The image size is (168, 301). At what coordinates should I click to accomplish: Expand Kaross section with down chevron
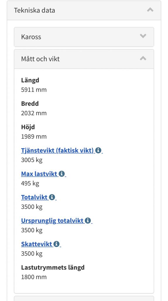click(x=143, y=36)
